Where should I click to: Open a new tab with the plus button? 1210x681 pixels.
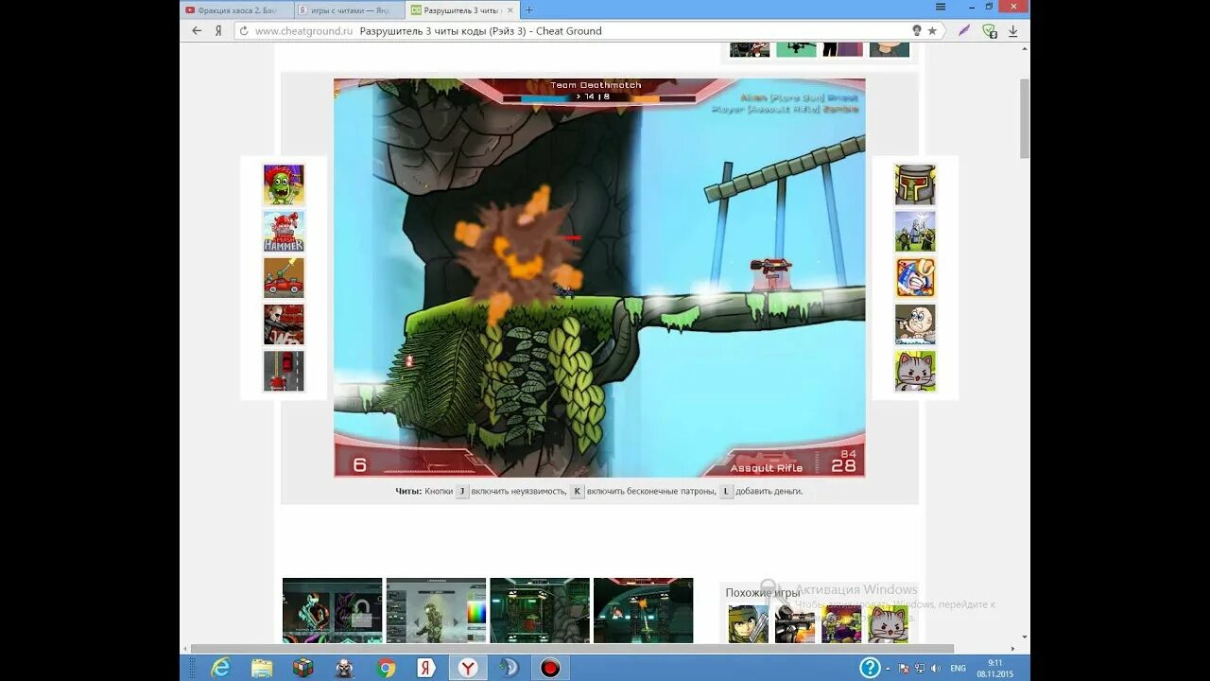pyautogui.click(x=528, y=9)
